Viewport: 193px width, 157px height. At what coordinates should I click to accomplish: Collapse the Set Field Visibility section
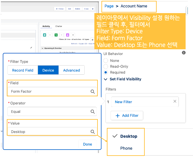click(x=106, y=79)
